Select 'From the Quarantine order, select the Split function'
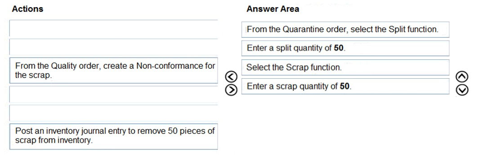Screen dimensions: 483x165 point(345,30)
